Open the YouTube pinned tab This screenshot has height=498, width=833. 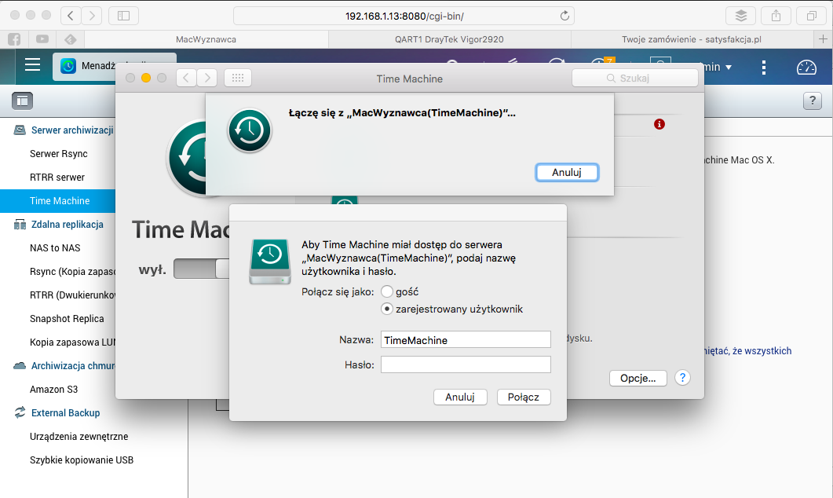point(42,39)
